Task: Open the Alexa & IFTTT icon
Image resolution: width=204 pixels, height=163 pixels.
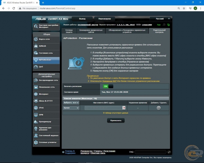Action: (36, 101)
